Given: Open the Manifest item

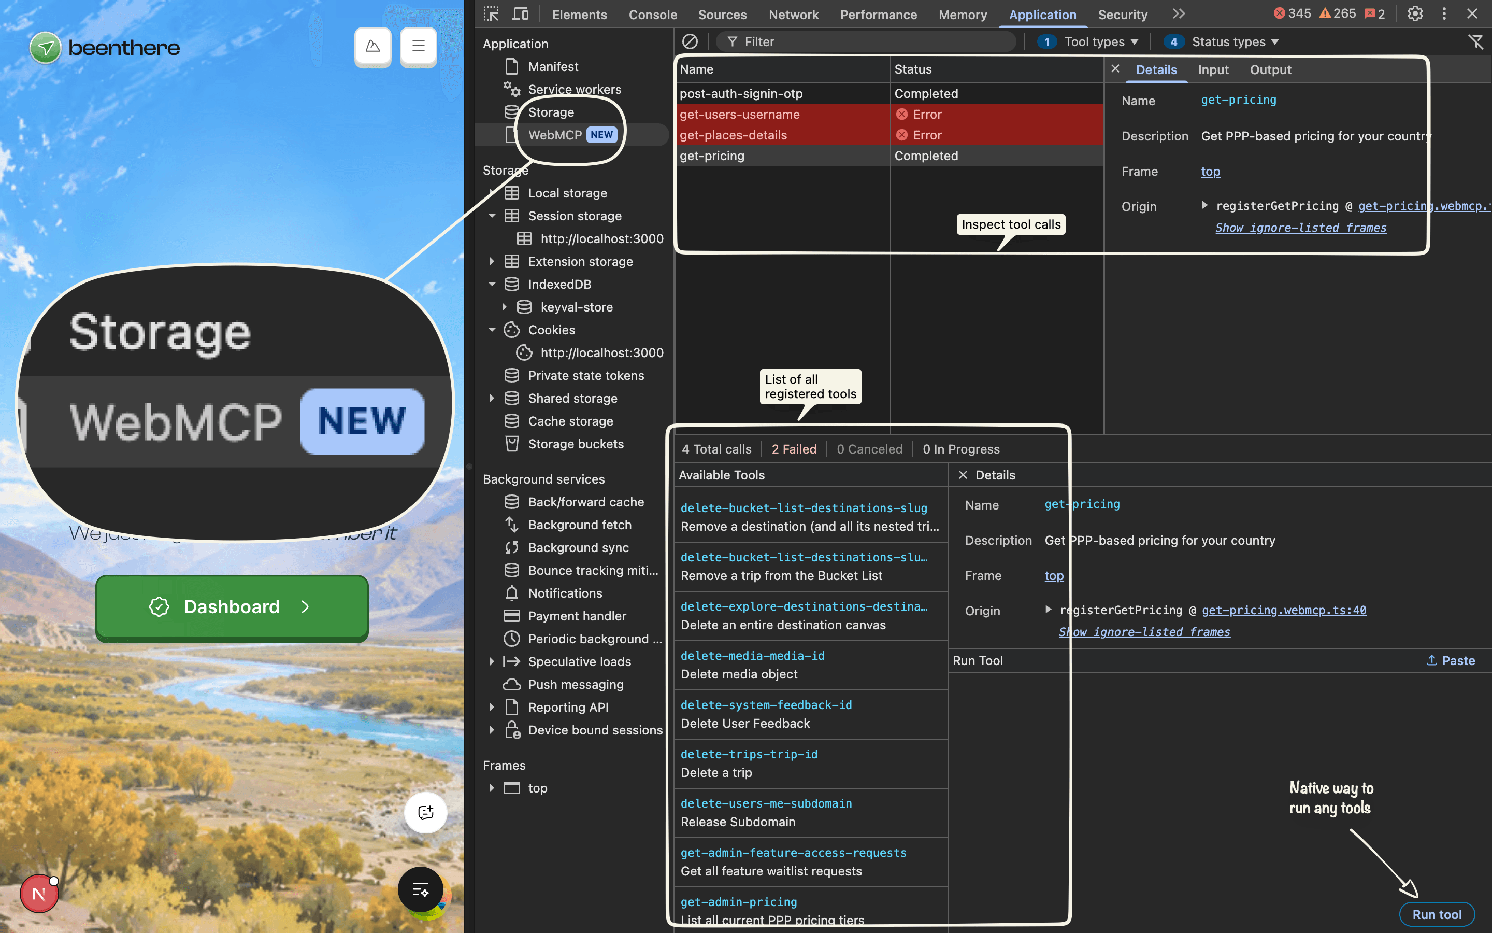Looking at the screenshot, I should 552,67.
